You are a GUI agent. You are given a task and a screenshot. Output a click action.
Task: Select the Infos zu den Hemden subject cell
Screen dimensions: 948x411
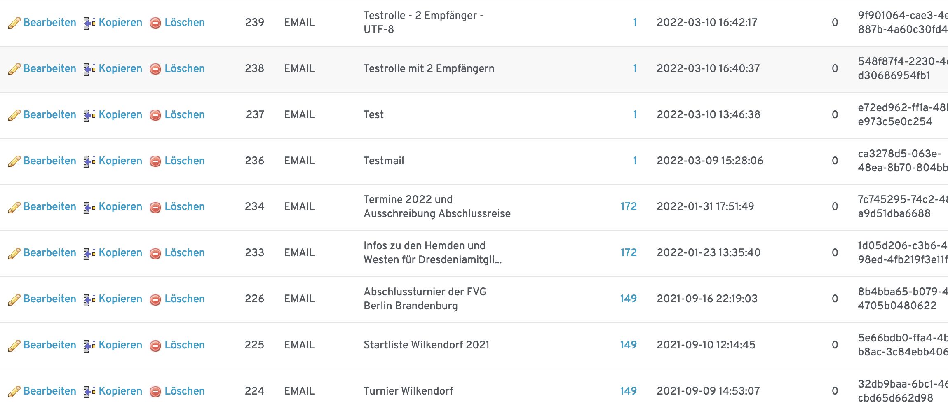tap(433, 252)
